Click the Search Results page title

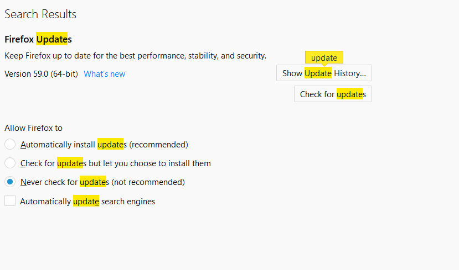[40, 14]
